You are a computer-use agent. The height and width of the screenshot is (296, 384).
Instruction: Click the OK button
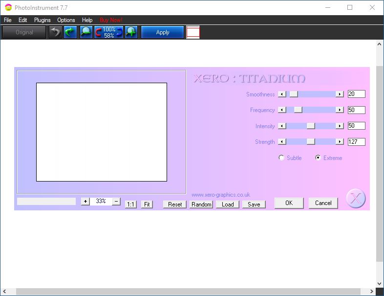pyautogui.click(x=289, y=203)
